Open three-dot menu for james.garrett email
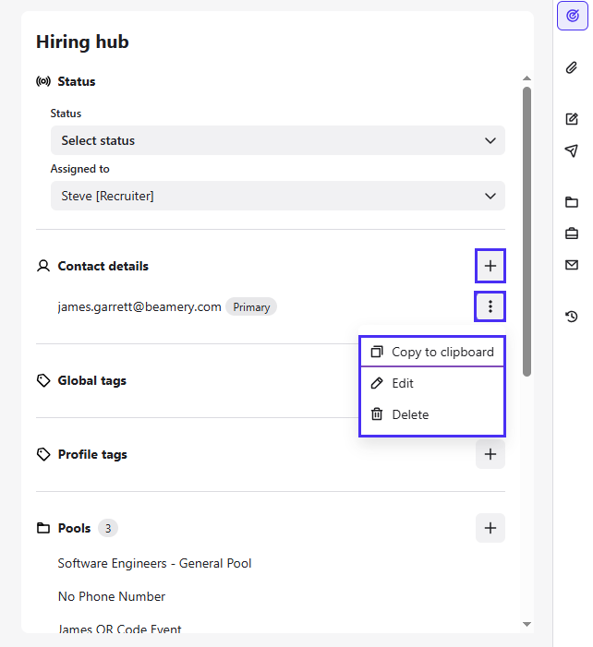The width and height of the screenshot is (593, 647). point(490,306)
